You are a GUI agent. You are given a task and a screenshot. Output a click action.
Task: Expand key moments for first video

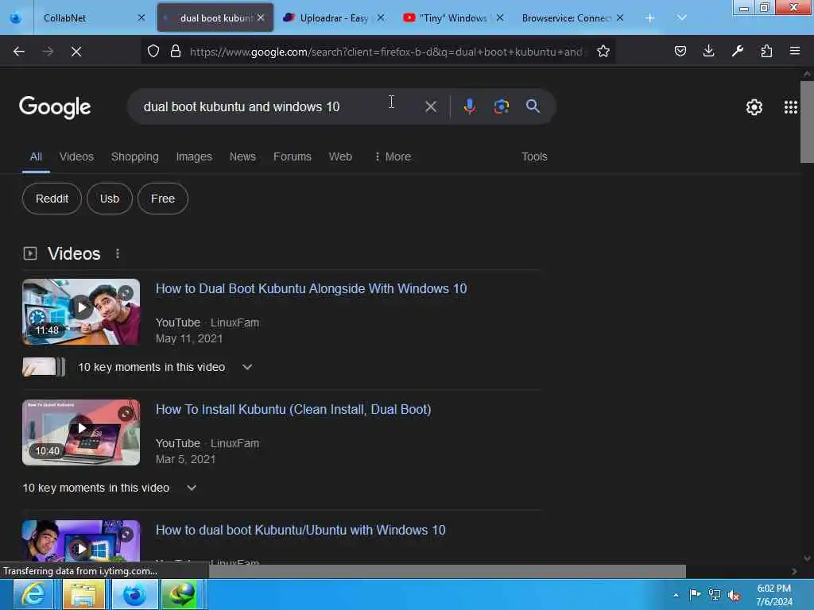[x=247, y=367]
